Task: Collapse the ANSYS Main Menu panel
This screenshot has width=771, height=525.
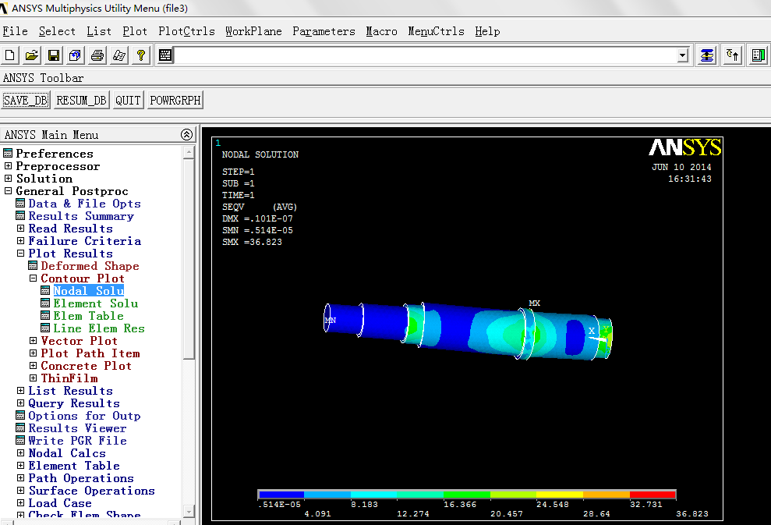Action: [186, 134]
